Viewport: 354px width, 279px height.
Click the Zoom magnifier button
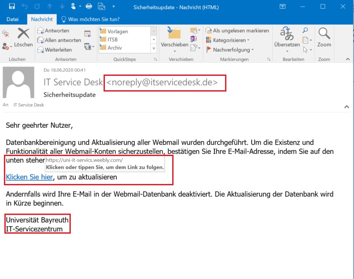(x=324, y=37)
